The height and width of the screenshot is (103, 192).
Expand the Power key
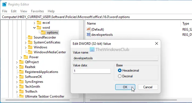click(21, 57)
